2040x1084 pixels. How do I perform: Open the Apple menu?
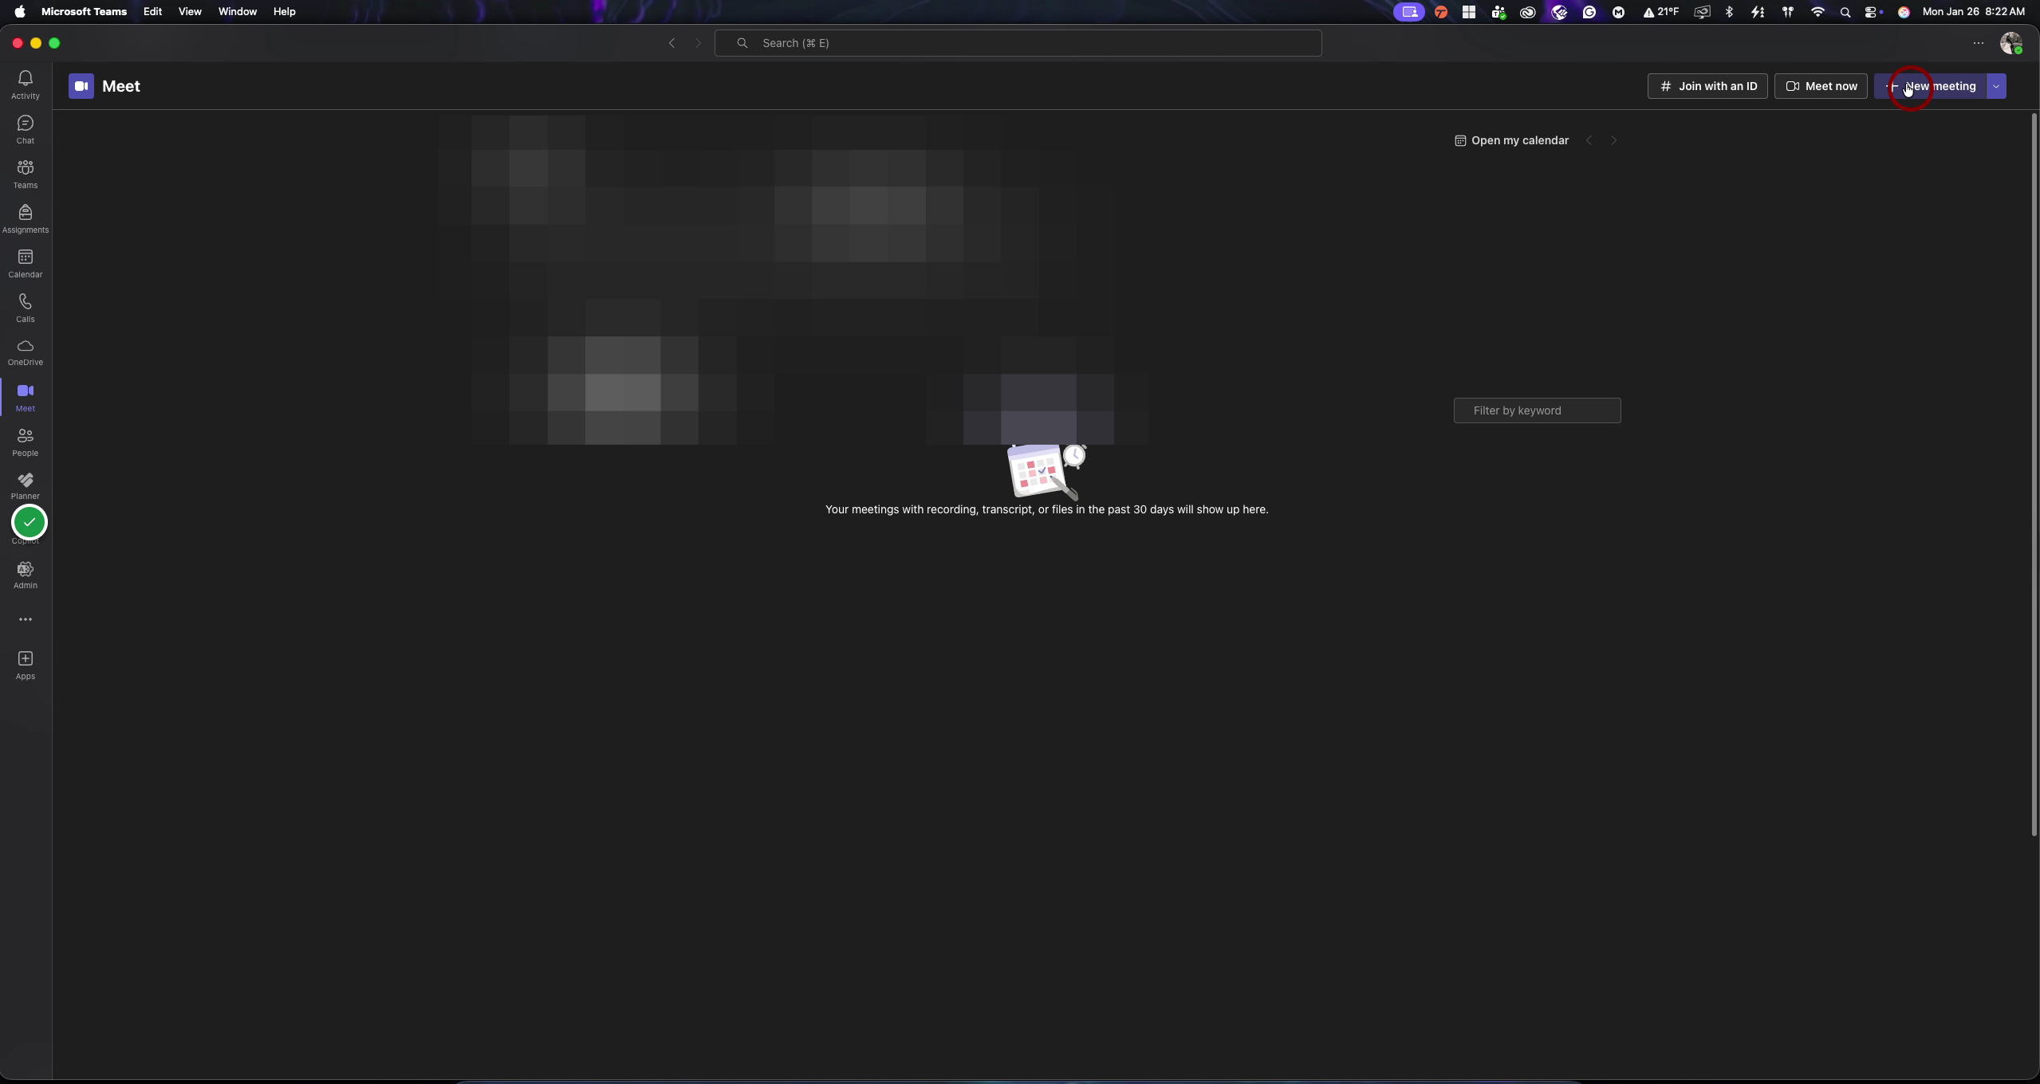click(20, 11)
